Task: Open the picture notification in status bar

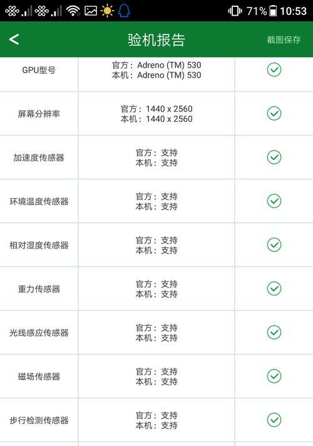Action: pyautogui.click(x=91, y=11)
